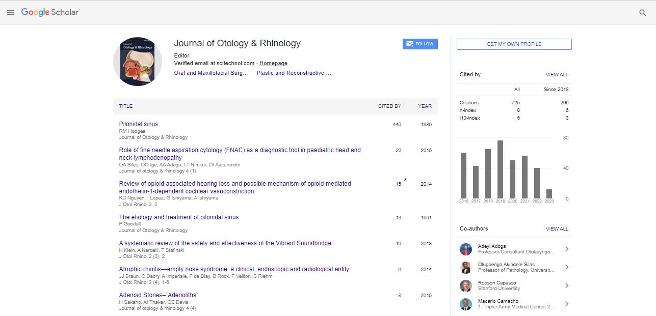
Task: Click the authors line 'RM Hodges'
Action: 132,131
